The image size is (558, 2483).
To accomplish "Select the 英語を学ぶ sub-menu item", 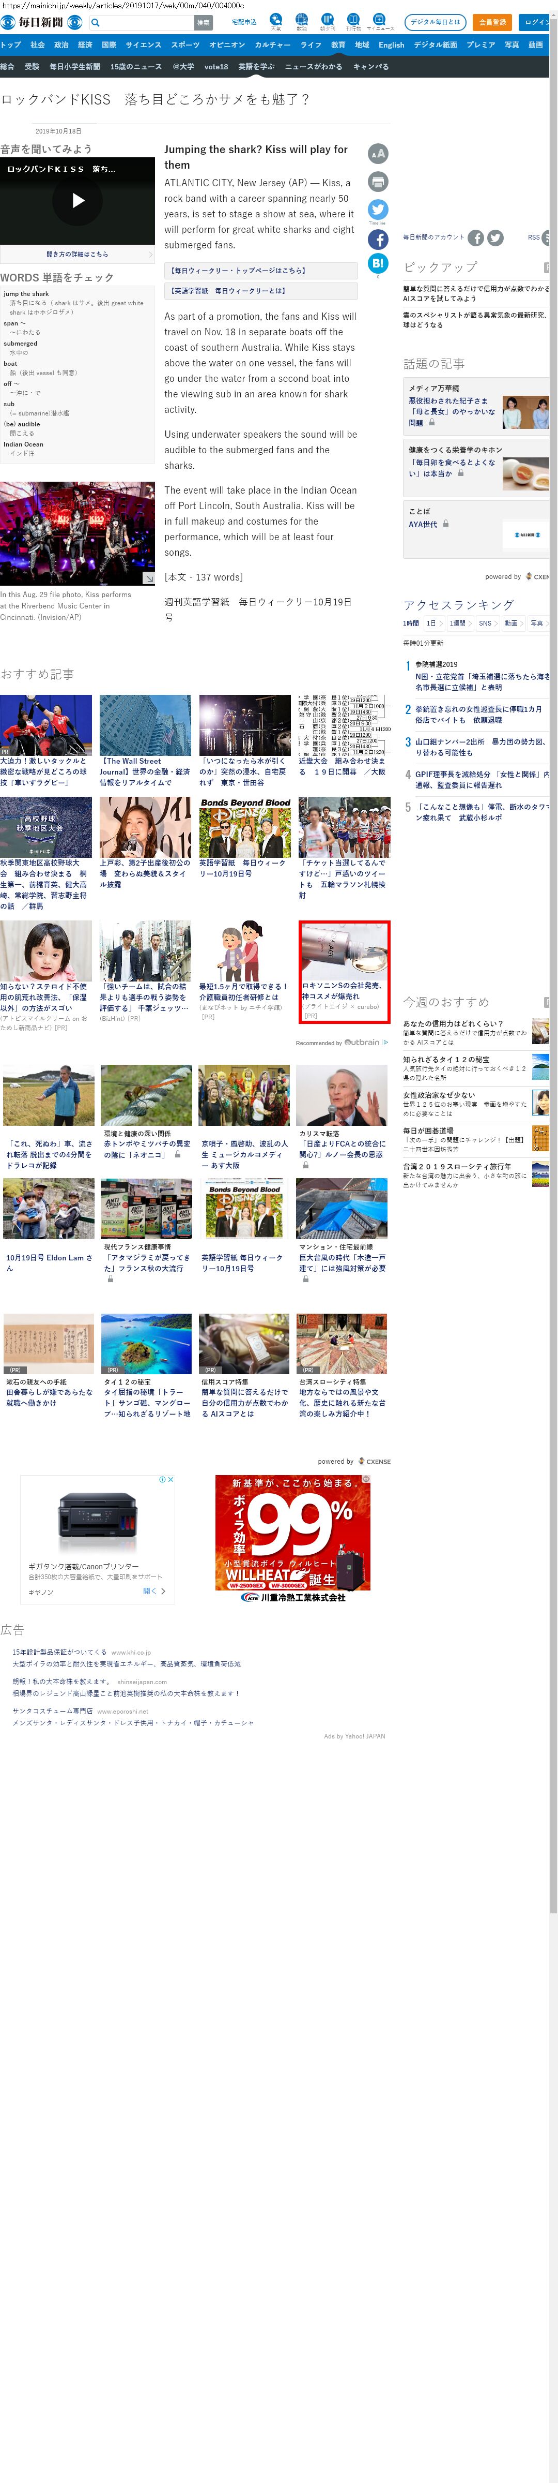I will tap(256, 67).
